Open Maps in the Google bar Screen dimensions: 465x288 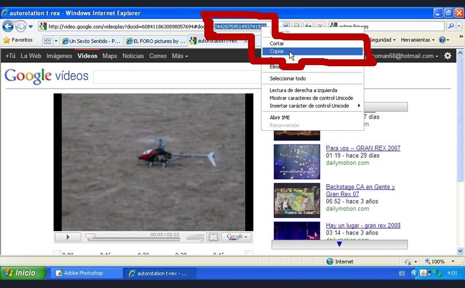click(x=110, y=56)
